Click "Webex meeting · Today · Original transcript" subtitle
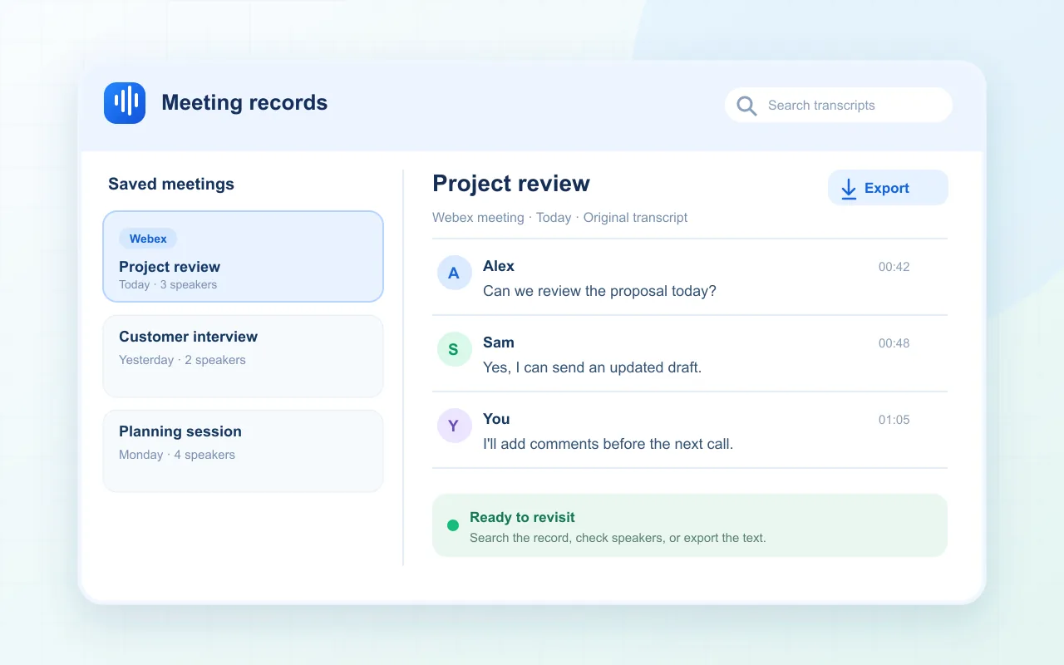The height and width of the screenshot is (665, 1064). [559, 218]
